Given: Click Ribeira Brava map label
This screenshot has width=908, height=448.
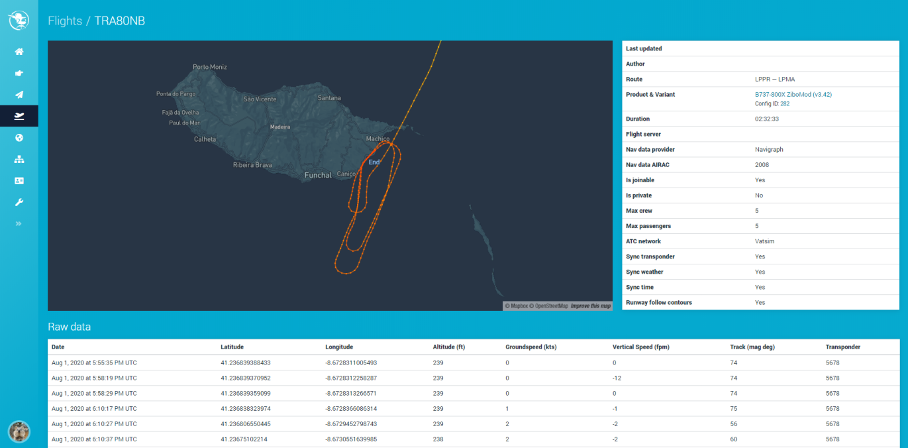Looking at the screenshot, I should 252,165.
